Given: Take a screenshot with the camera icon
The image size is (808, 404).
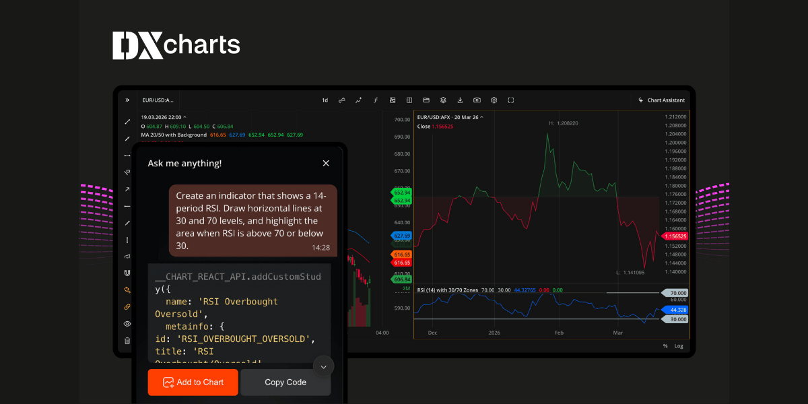Looking at the screenshot, I should pyautogui.click(x=477, y=100).
